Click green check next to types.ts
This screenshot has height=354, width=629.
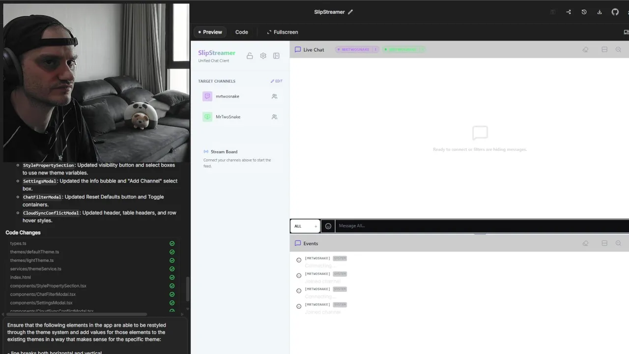point(172,243)
